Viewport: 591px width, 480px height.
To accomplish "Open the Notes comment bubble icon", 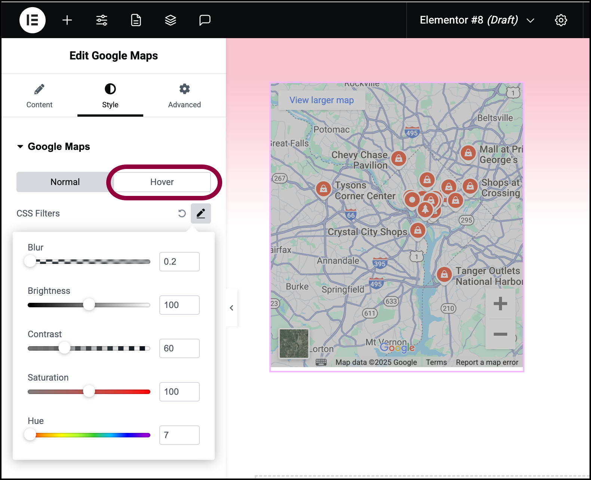I will coord(205,20).
